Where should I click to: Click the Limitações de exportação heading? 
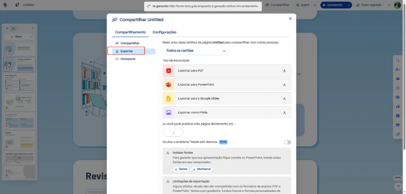tap(191, 181)
